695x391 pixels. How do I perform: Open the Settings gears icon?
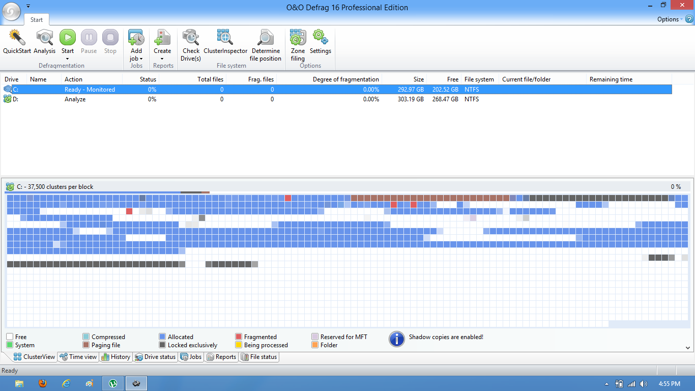click(321, 37)
